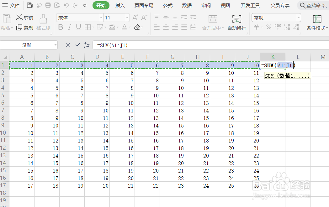Switch to the Insert (插入) tab
329x207 pixels.
(120, 5)
